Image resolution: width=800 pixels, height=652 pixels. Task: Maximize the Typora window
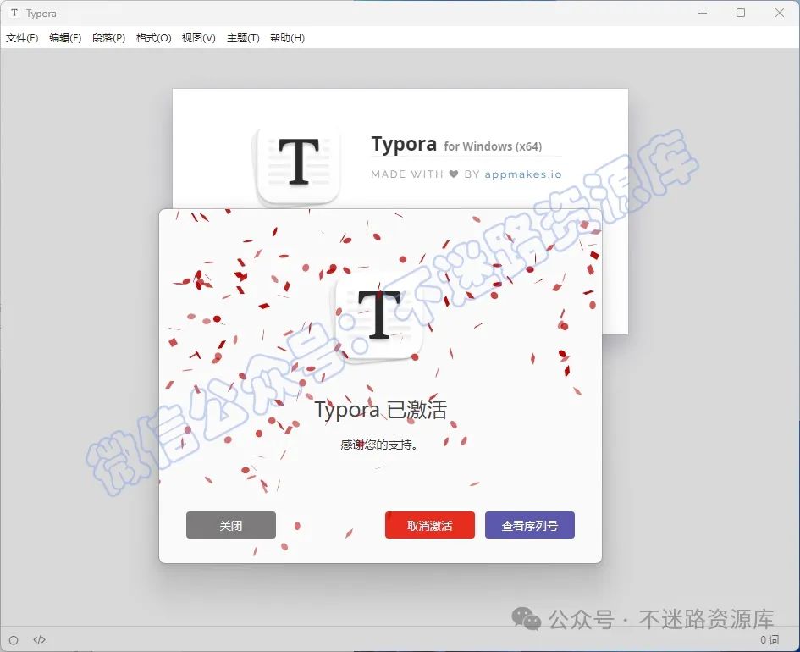coord(741,13)
